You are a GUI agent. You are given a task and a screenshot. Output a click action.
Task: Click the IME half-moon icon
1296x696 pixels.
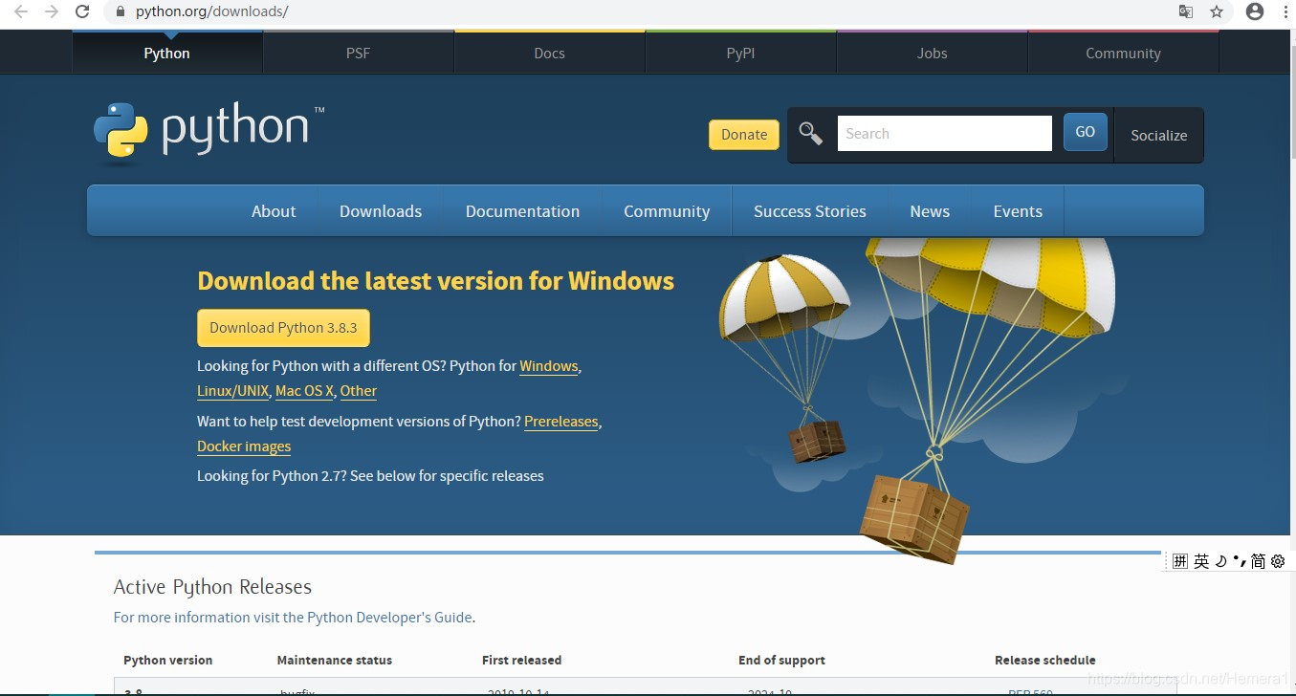click(1221, 561)
